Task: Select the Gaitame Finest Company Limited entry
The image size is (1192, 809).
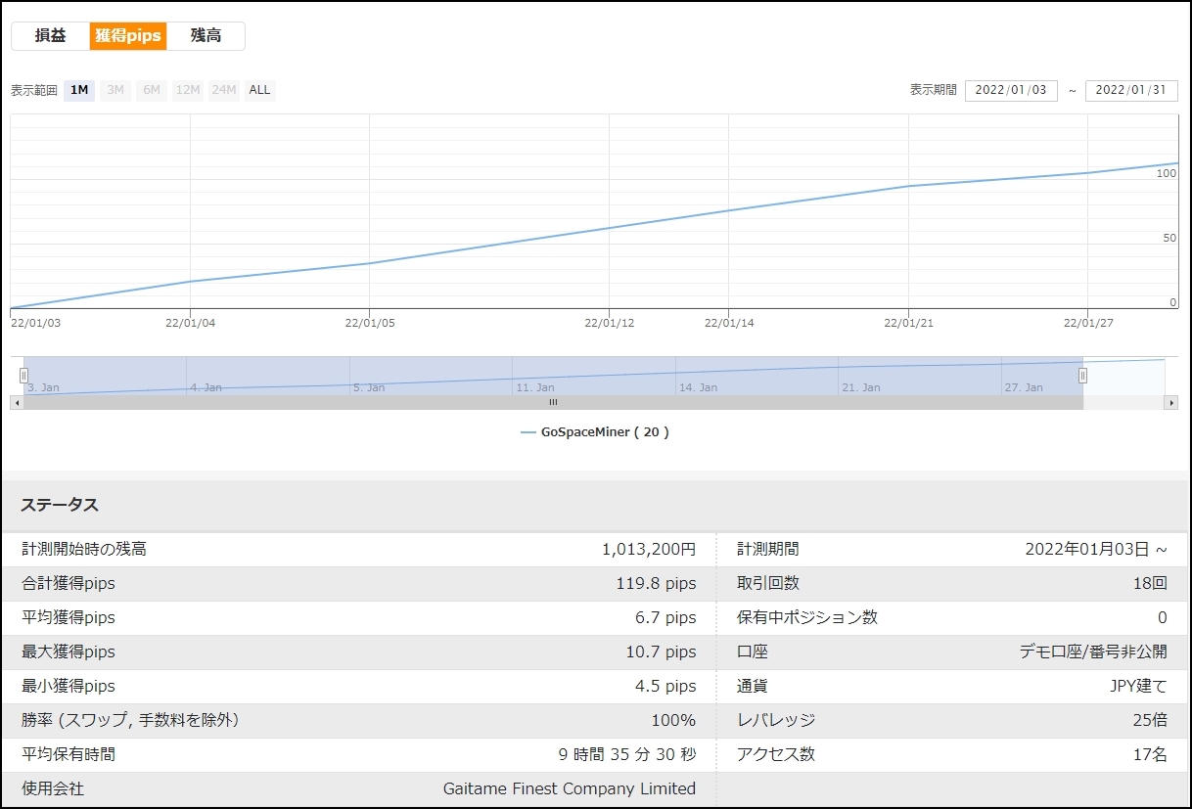Action: point(569,788)
